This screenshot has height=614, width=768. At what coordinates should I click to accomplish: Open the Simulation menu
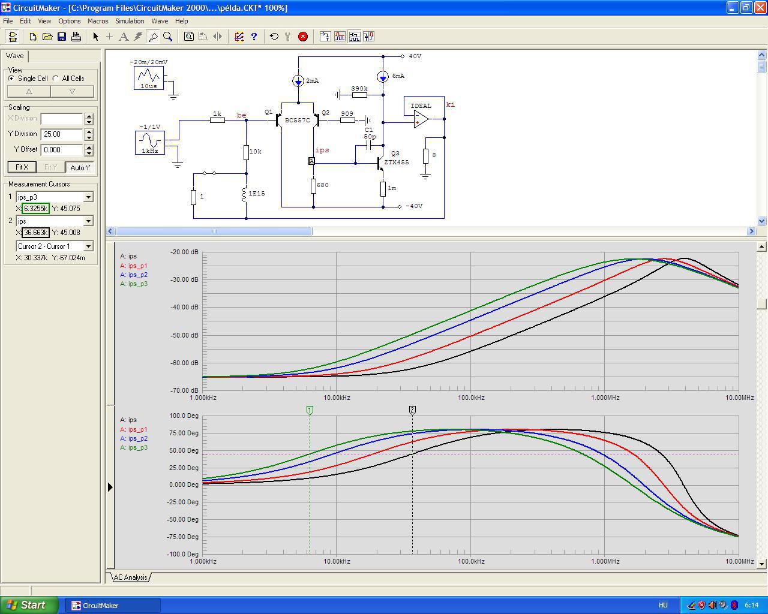130,21
